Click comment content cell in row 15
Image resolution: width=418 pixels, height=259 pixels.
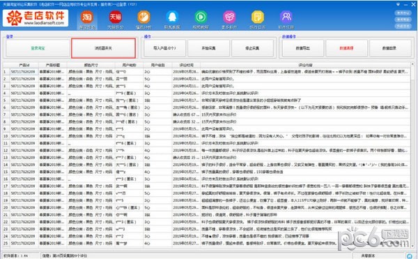coord(305,172)
